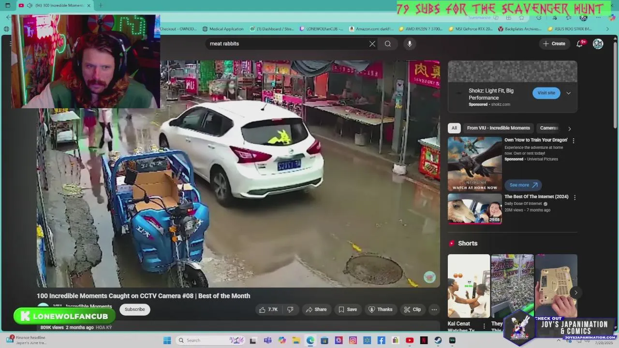
Task: Expand the Shokz ad options chevron
Action: click(x=569, y=93)
